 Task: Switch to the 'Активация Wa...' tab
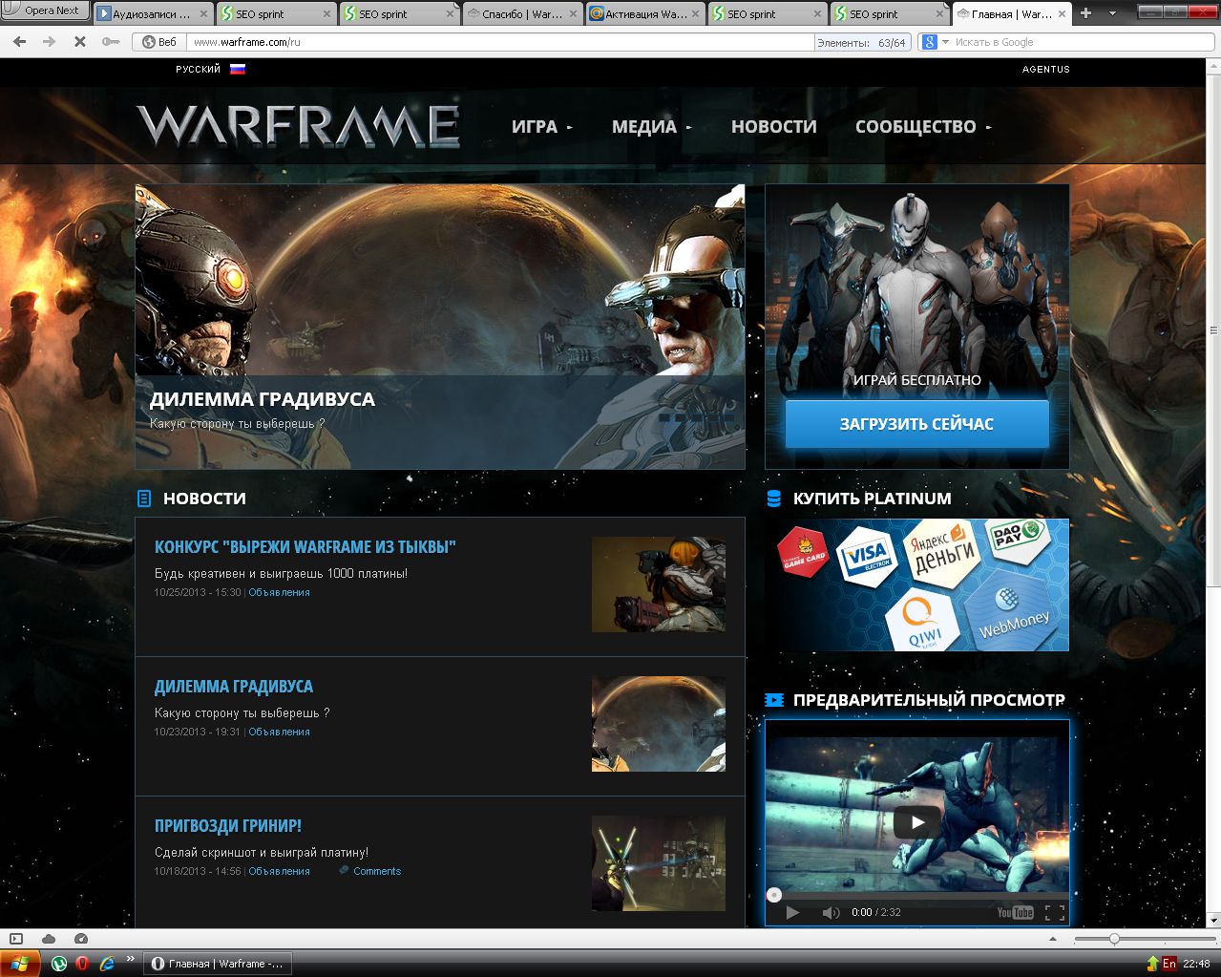point(645,14)
